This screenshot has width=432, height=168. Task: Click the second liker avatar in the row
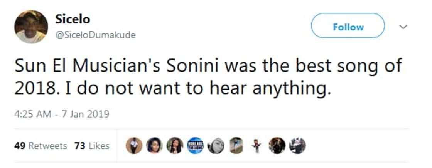[154, 146]
